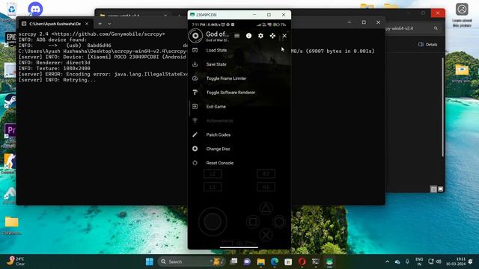The image size is (479, 269).
Task: Tap the virtual analog joystick
Action: [213, 222]
